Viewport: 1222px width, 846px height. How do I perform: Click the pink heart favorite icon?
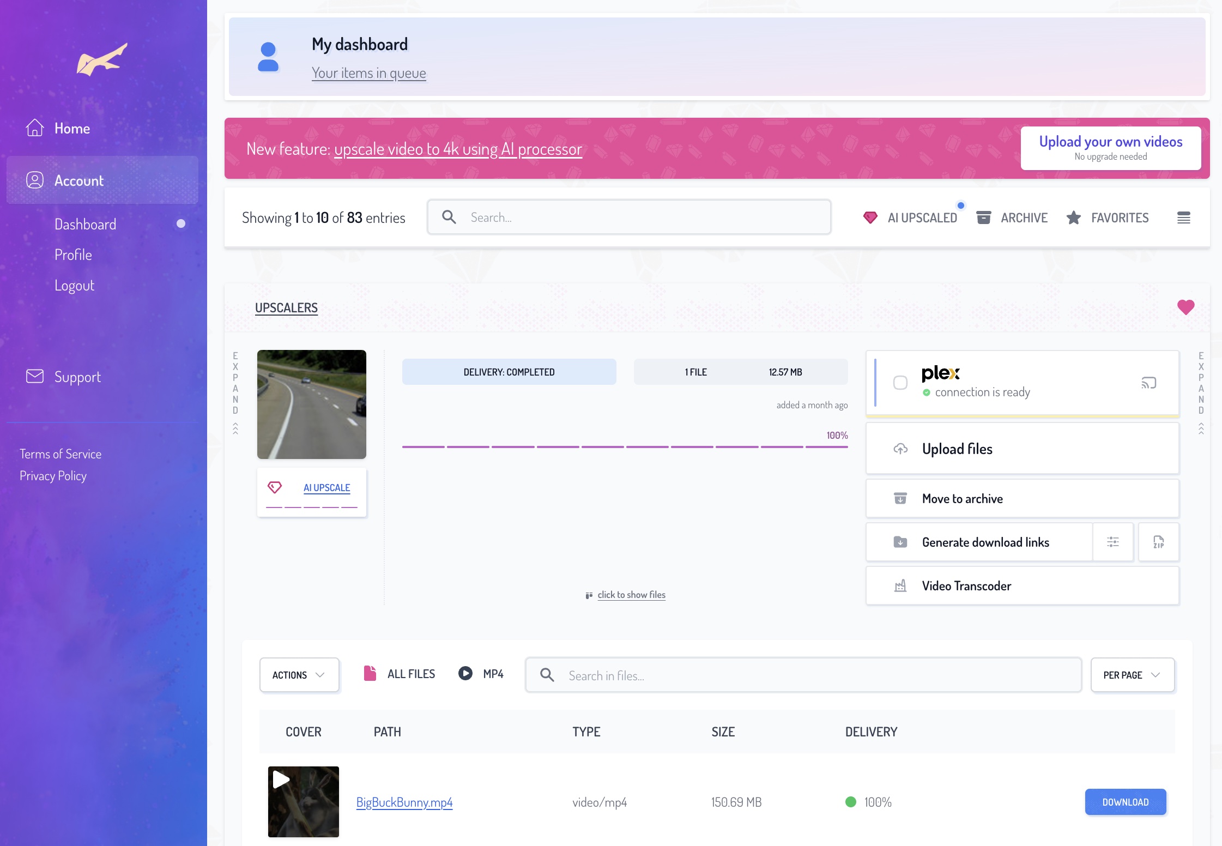tap(1185, 307)
